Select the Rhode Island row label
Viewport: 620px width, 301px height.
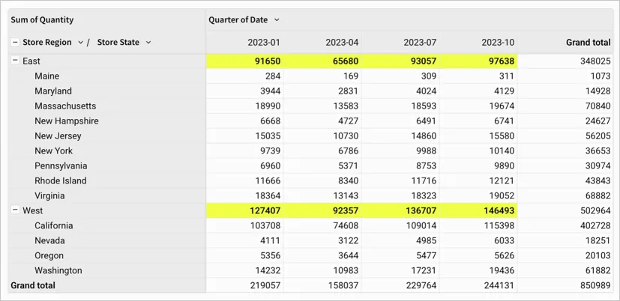61,180
